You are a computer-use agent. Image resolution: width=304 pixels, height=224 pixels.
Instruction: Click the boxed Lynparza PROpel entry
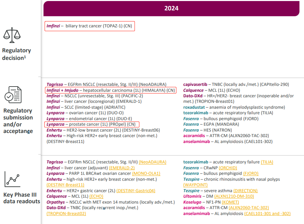92,124
